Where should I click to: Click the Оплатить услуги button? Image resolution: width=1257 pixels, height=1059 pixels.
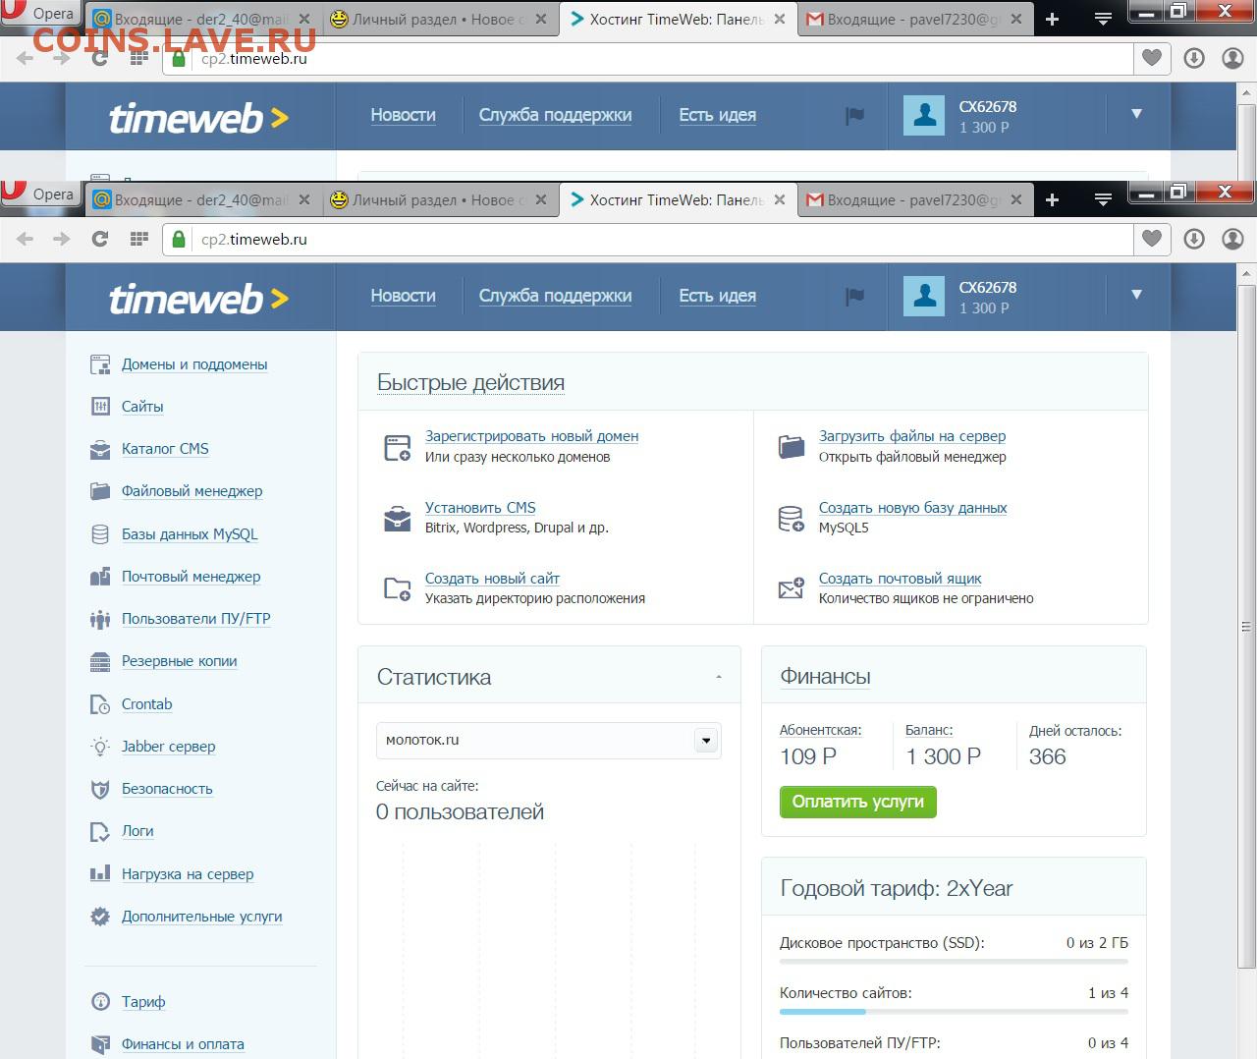coord(858,802)
